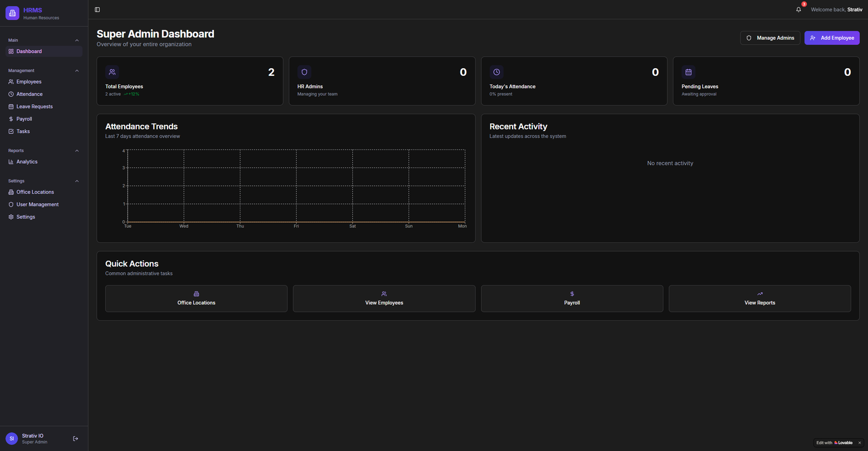Click the Edit with Lovable link
This screenshot has width=868, height=451.
(x=834, y=443)
